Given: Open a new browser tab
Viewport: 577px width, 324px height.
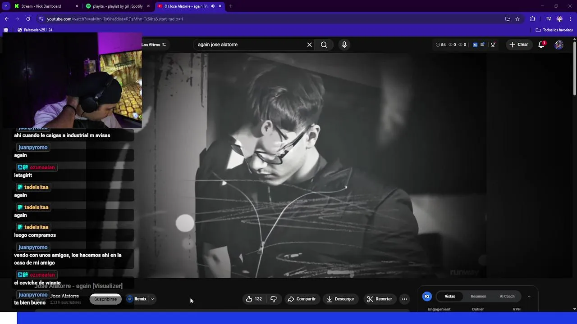Looking at the screenshot, I should 230,6.
